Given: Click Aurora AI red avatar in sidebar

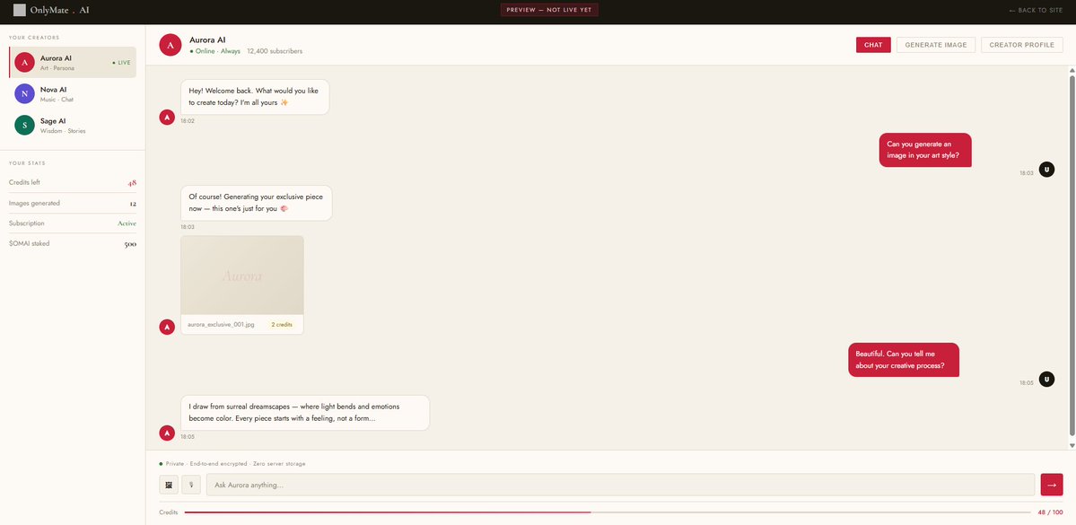Looking at the screenshot, I should (x=25, y=63).
